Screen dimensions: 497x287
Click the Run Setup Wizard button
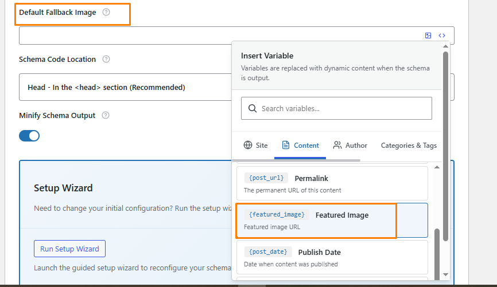click(x=69, y=249)
